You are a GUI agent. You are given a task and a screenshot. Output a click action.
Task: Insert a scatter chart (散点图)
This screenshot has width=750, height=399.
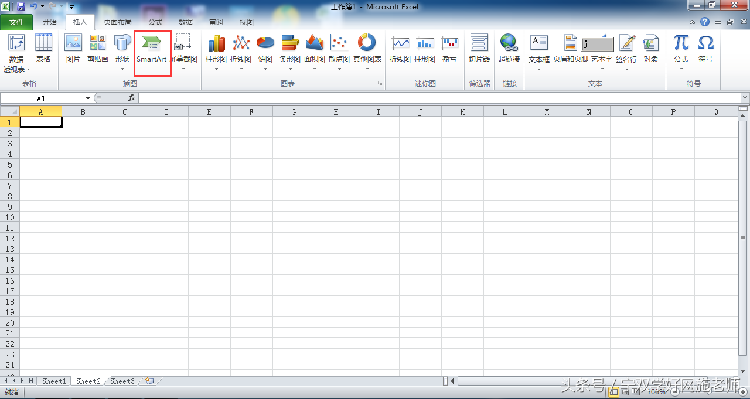[x=339, y=52]
